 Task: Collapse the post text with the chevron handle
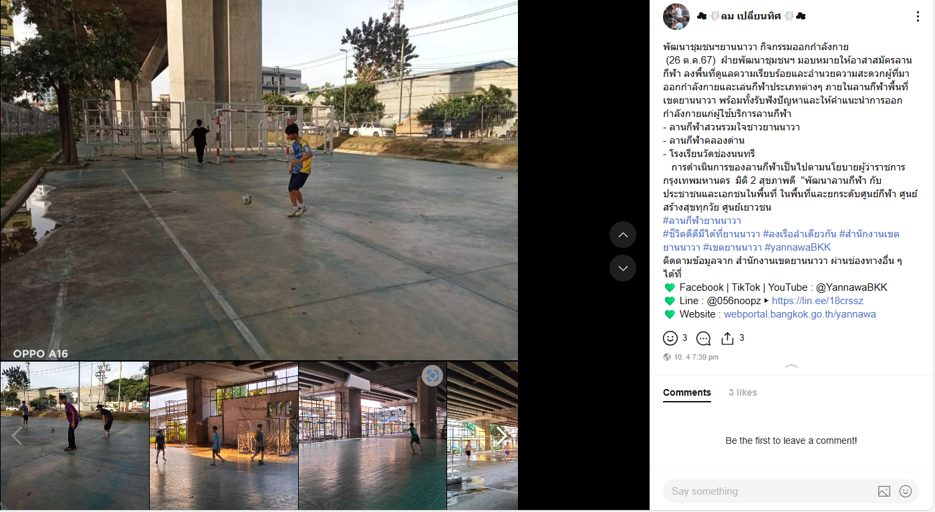click(x=791, y=366)
